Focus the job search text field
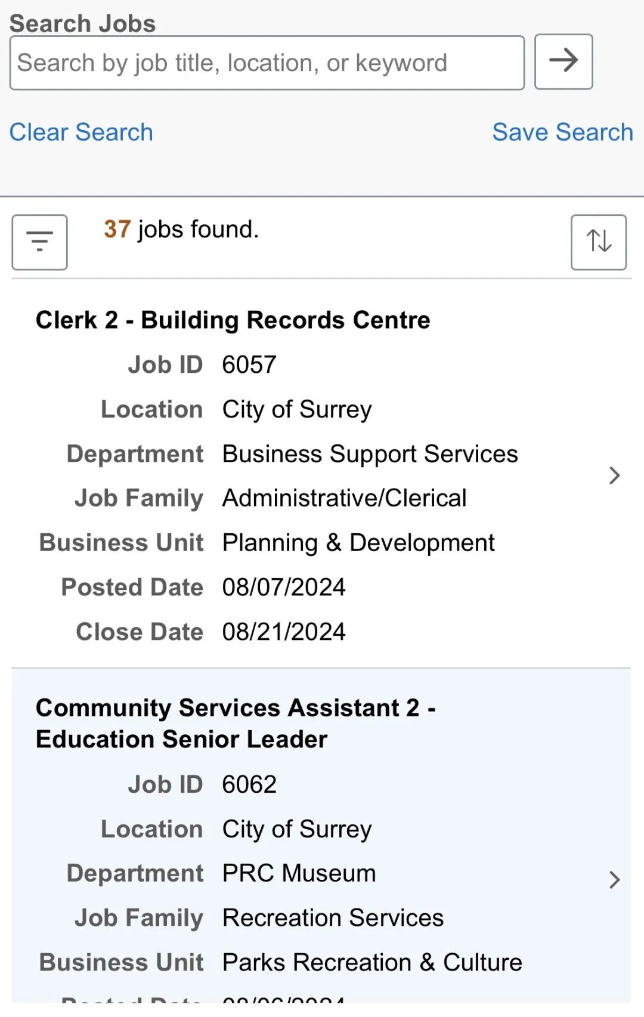Image resolution: width=644 pixels, height=1017 pixels. pos(267,63)
